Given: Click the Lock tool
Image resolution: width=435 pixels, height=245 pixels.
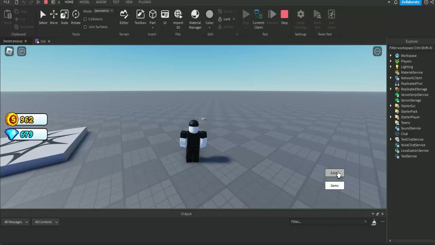Looking at the screenshot, I should 224,19.
